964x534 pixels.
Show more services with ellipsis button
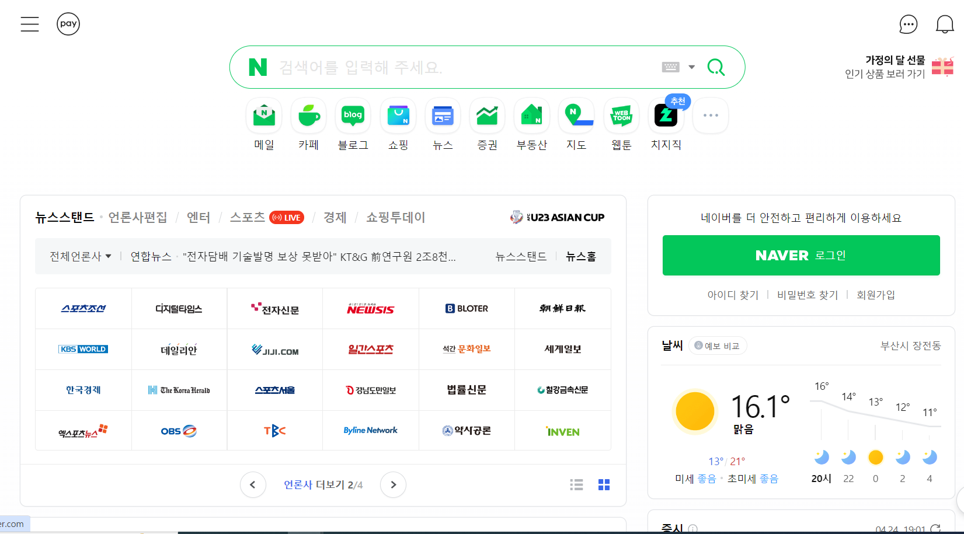click(711, 116)
